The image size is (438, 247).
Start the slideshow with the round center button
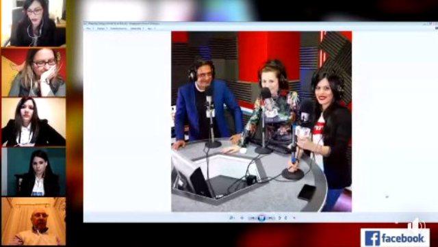[261, 218]
